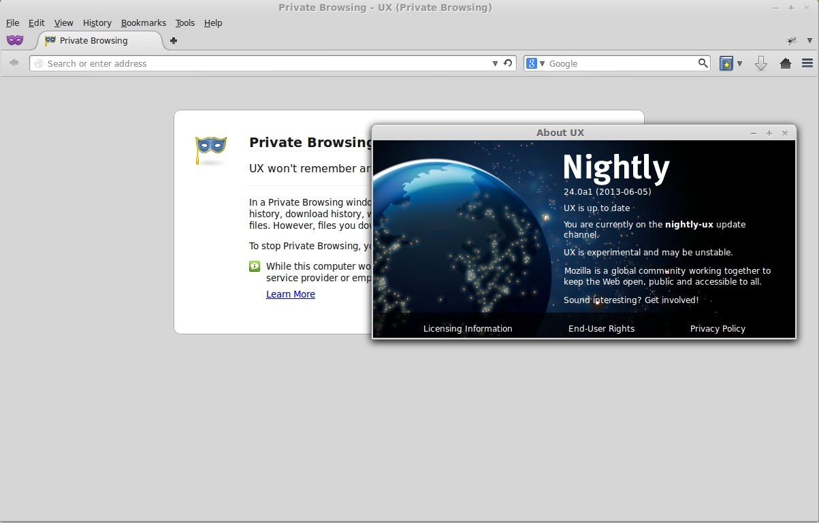Open the History menu
Screen dimensions: 819x523
pos(97,22)
